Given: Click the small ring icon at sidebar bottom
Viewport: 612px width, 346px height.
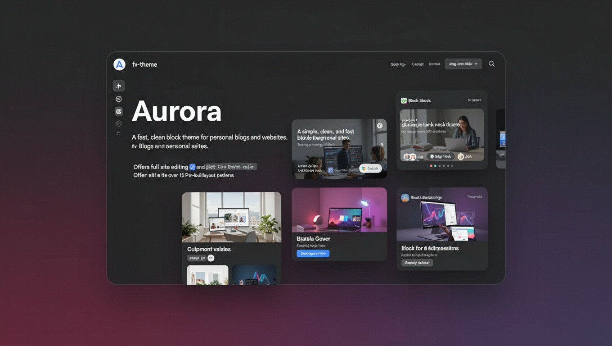Looking at the screenshot, I should coord(119,134).
